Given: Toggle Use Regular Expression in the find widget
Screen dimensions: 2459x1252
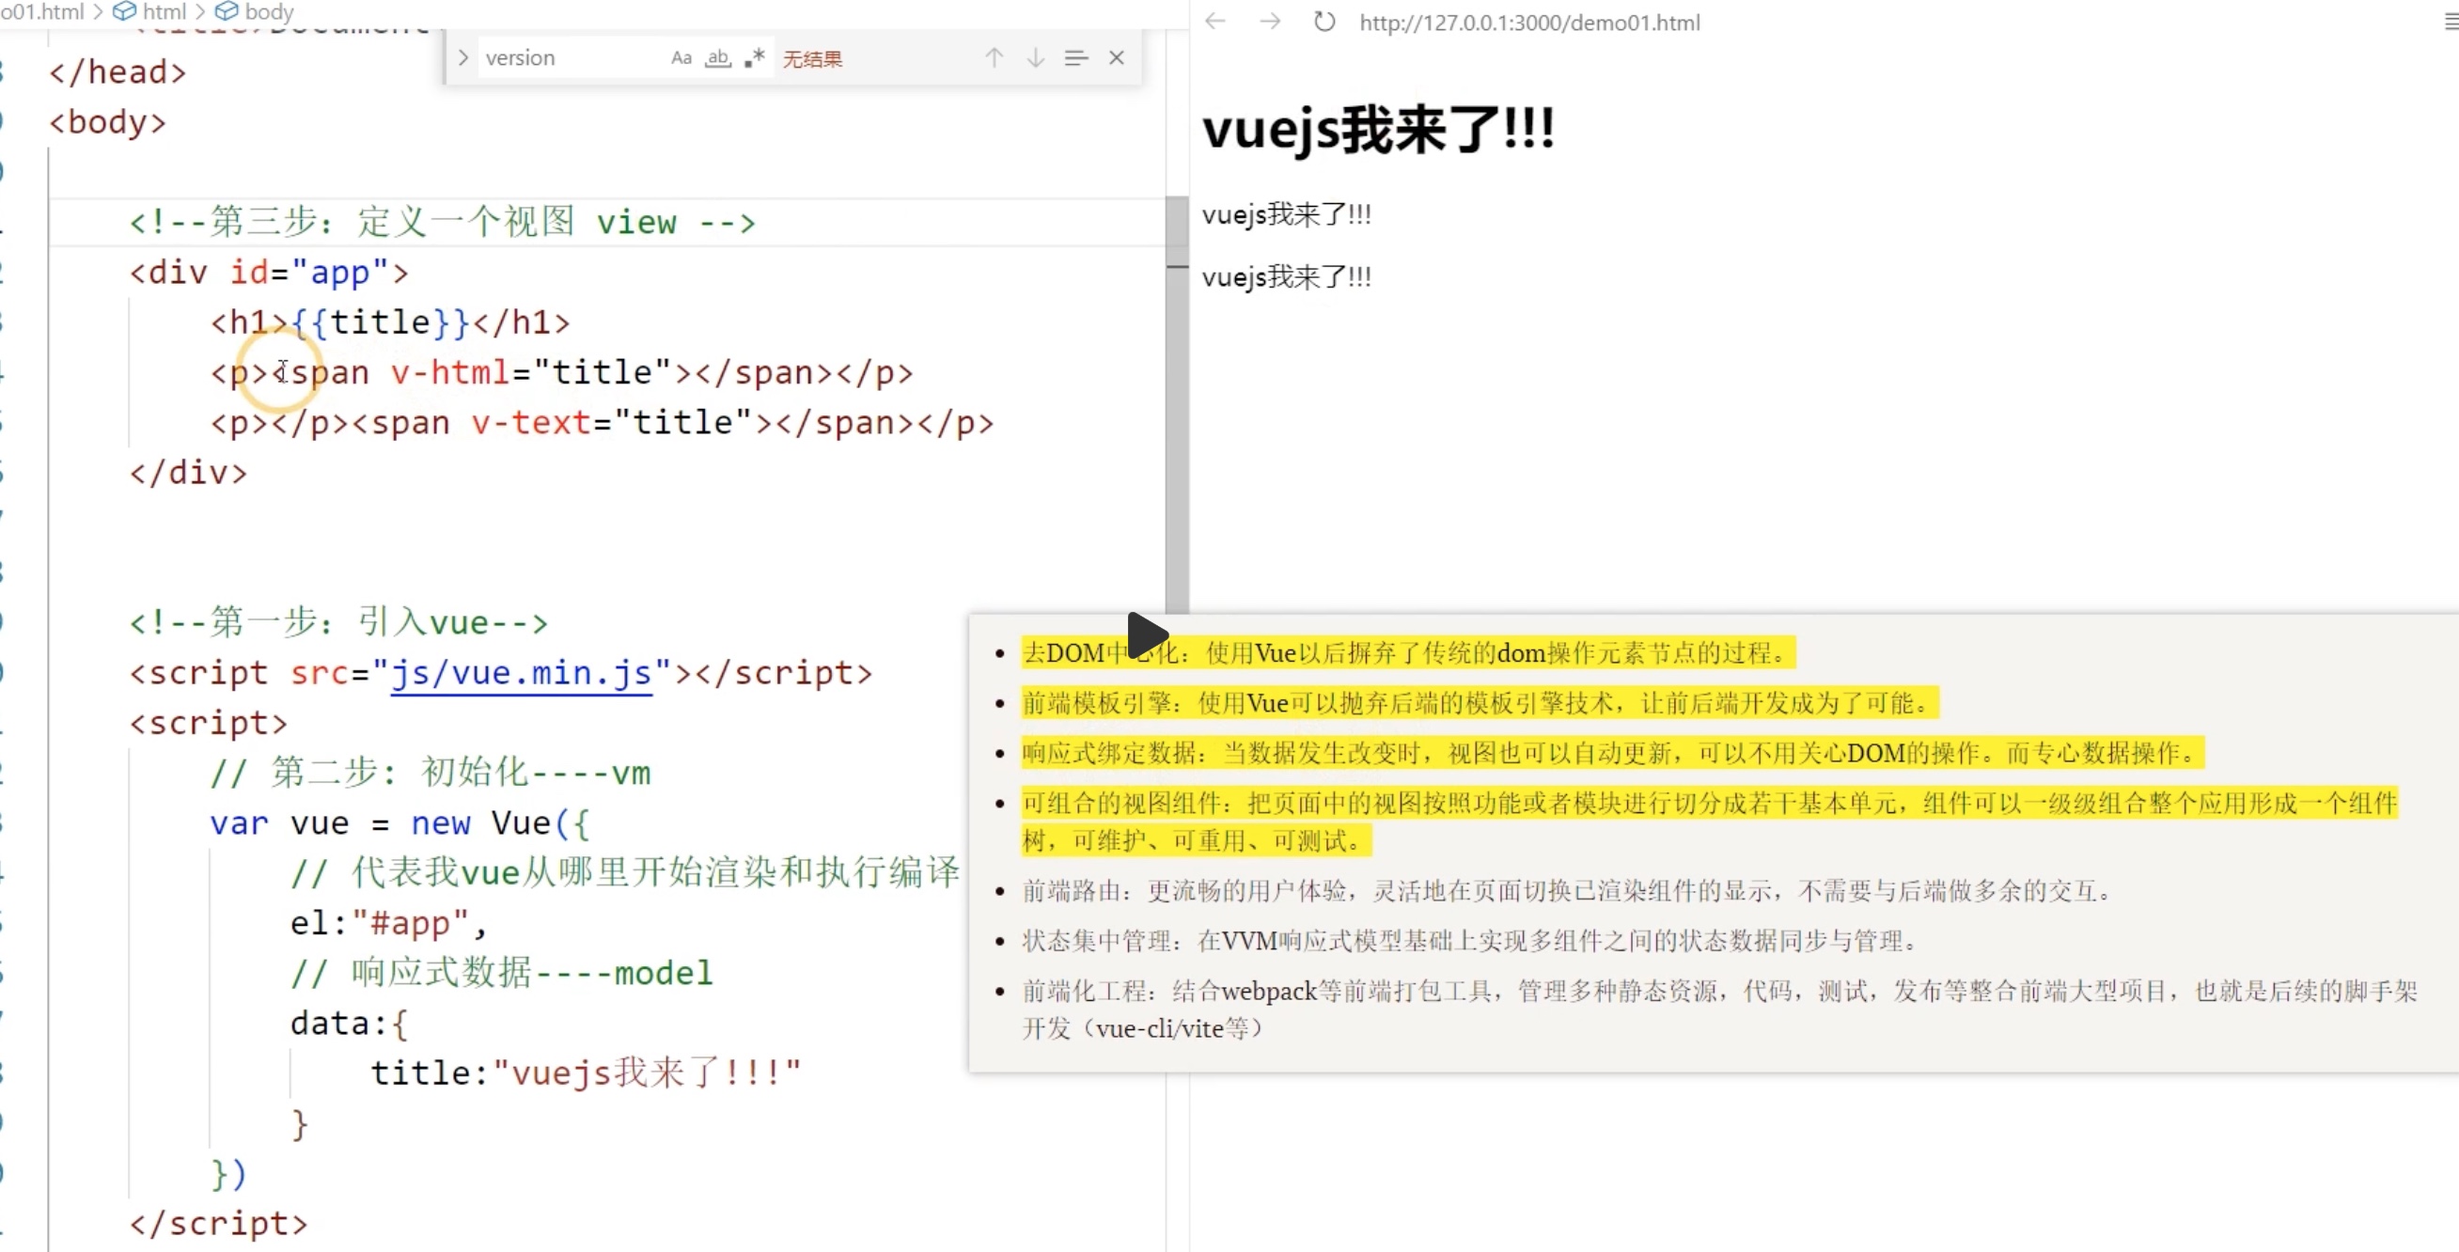Looking at the screenshot, I should tap(754, 58).
